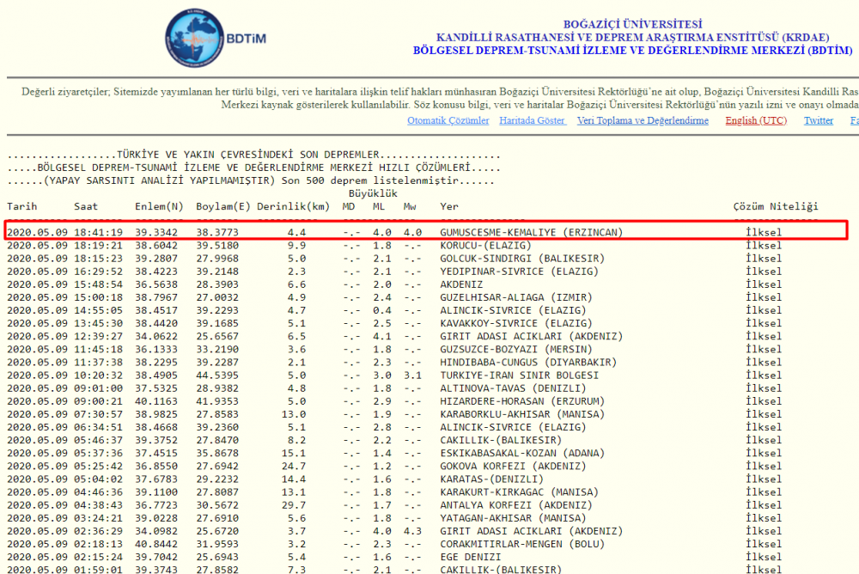The height and width of the screenshot is (574, 859).
Task: Click the Tarih column header
Action: pos(23,206)
